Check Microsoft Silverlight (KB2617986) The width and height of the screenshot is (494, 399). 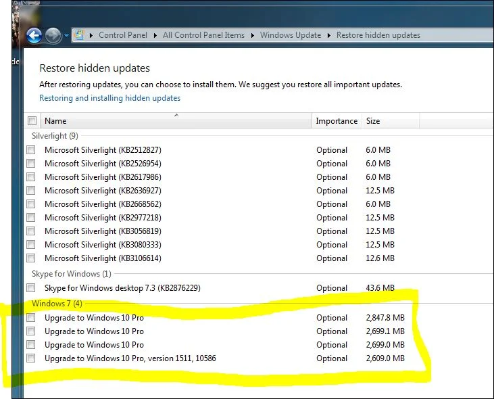pos(31,177)
